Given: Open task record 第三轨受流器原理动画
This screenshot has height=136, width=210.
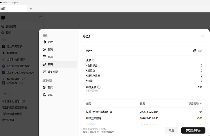Looking at the screenshot, I should [x=14, y=107].
